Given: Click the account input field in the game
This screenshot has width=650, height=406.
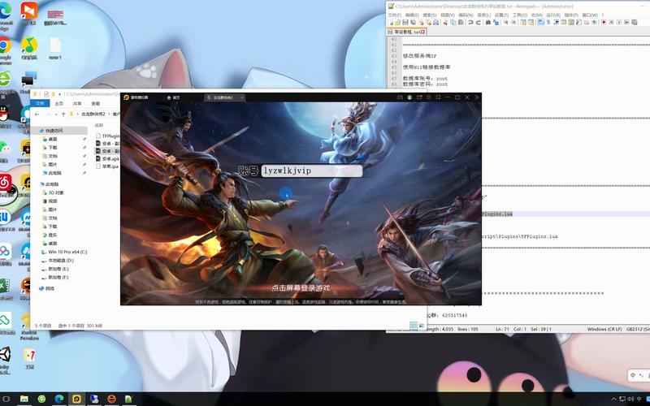Looking at the screenshot, I should click(x=311, y=171).
